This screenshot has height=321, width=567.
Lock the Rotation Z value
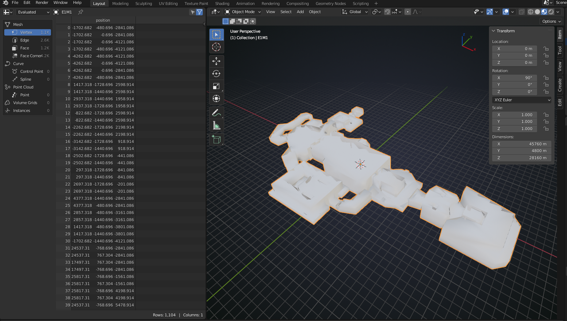(546, 92)
